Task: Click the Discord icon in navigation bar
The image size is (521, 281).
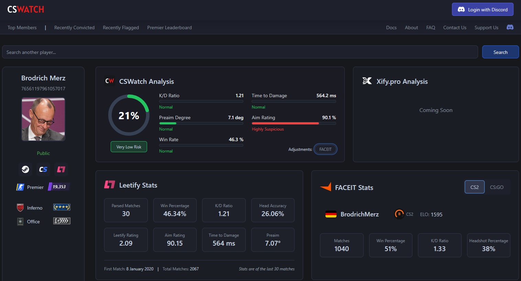Action: coord(510,27)
